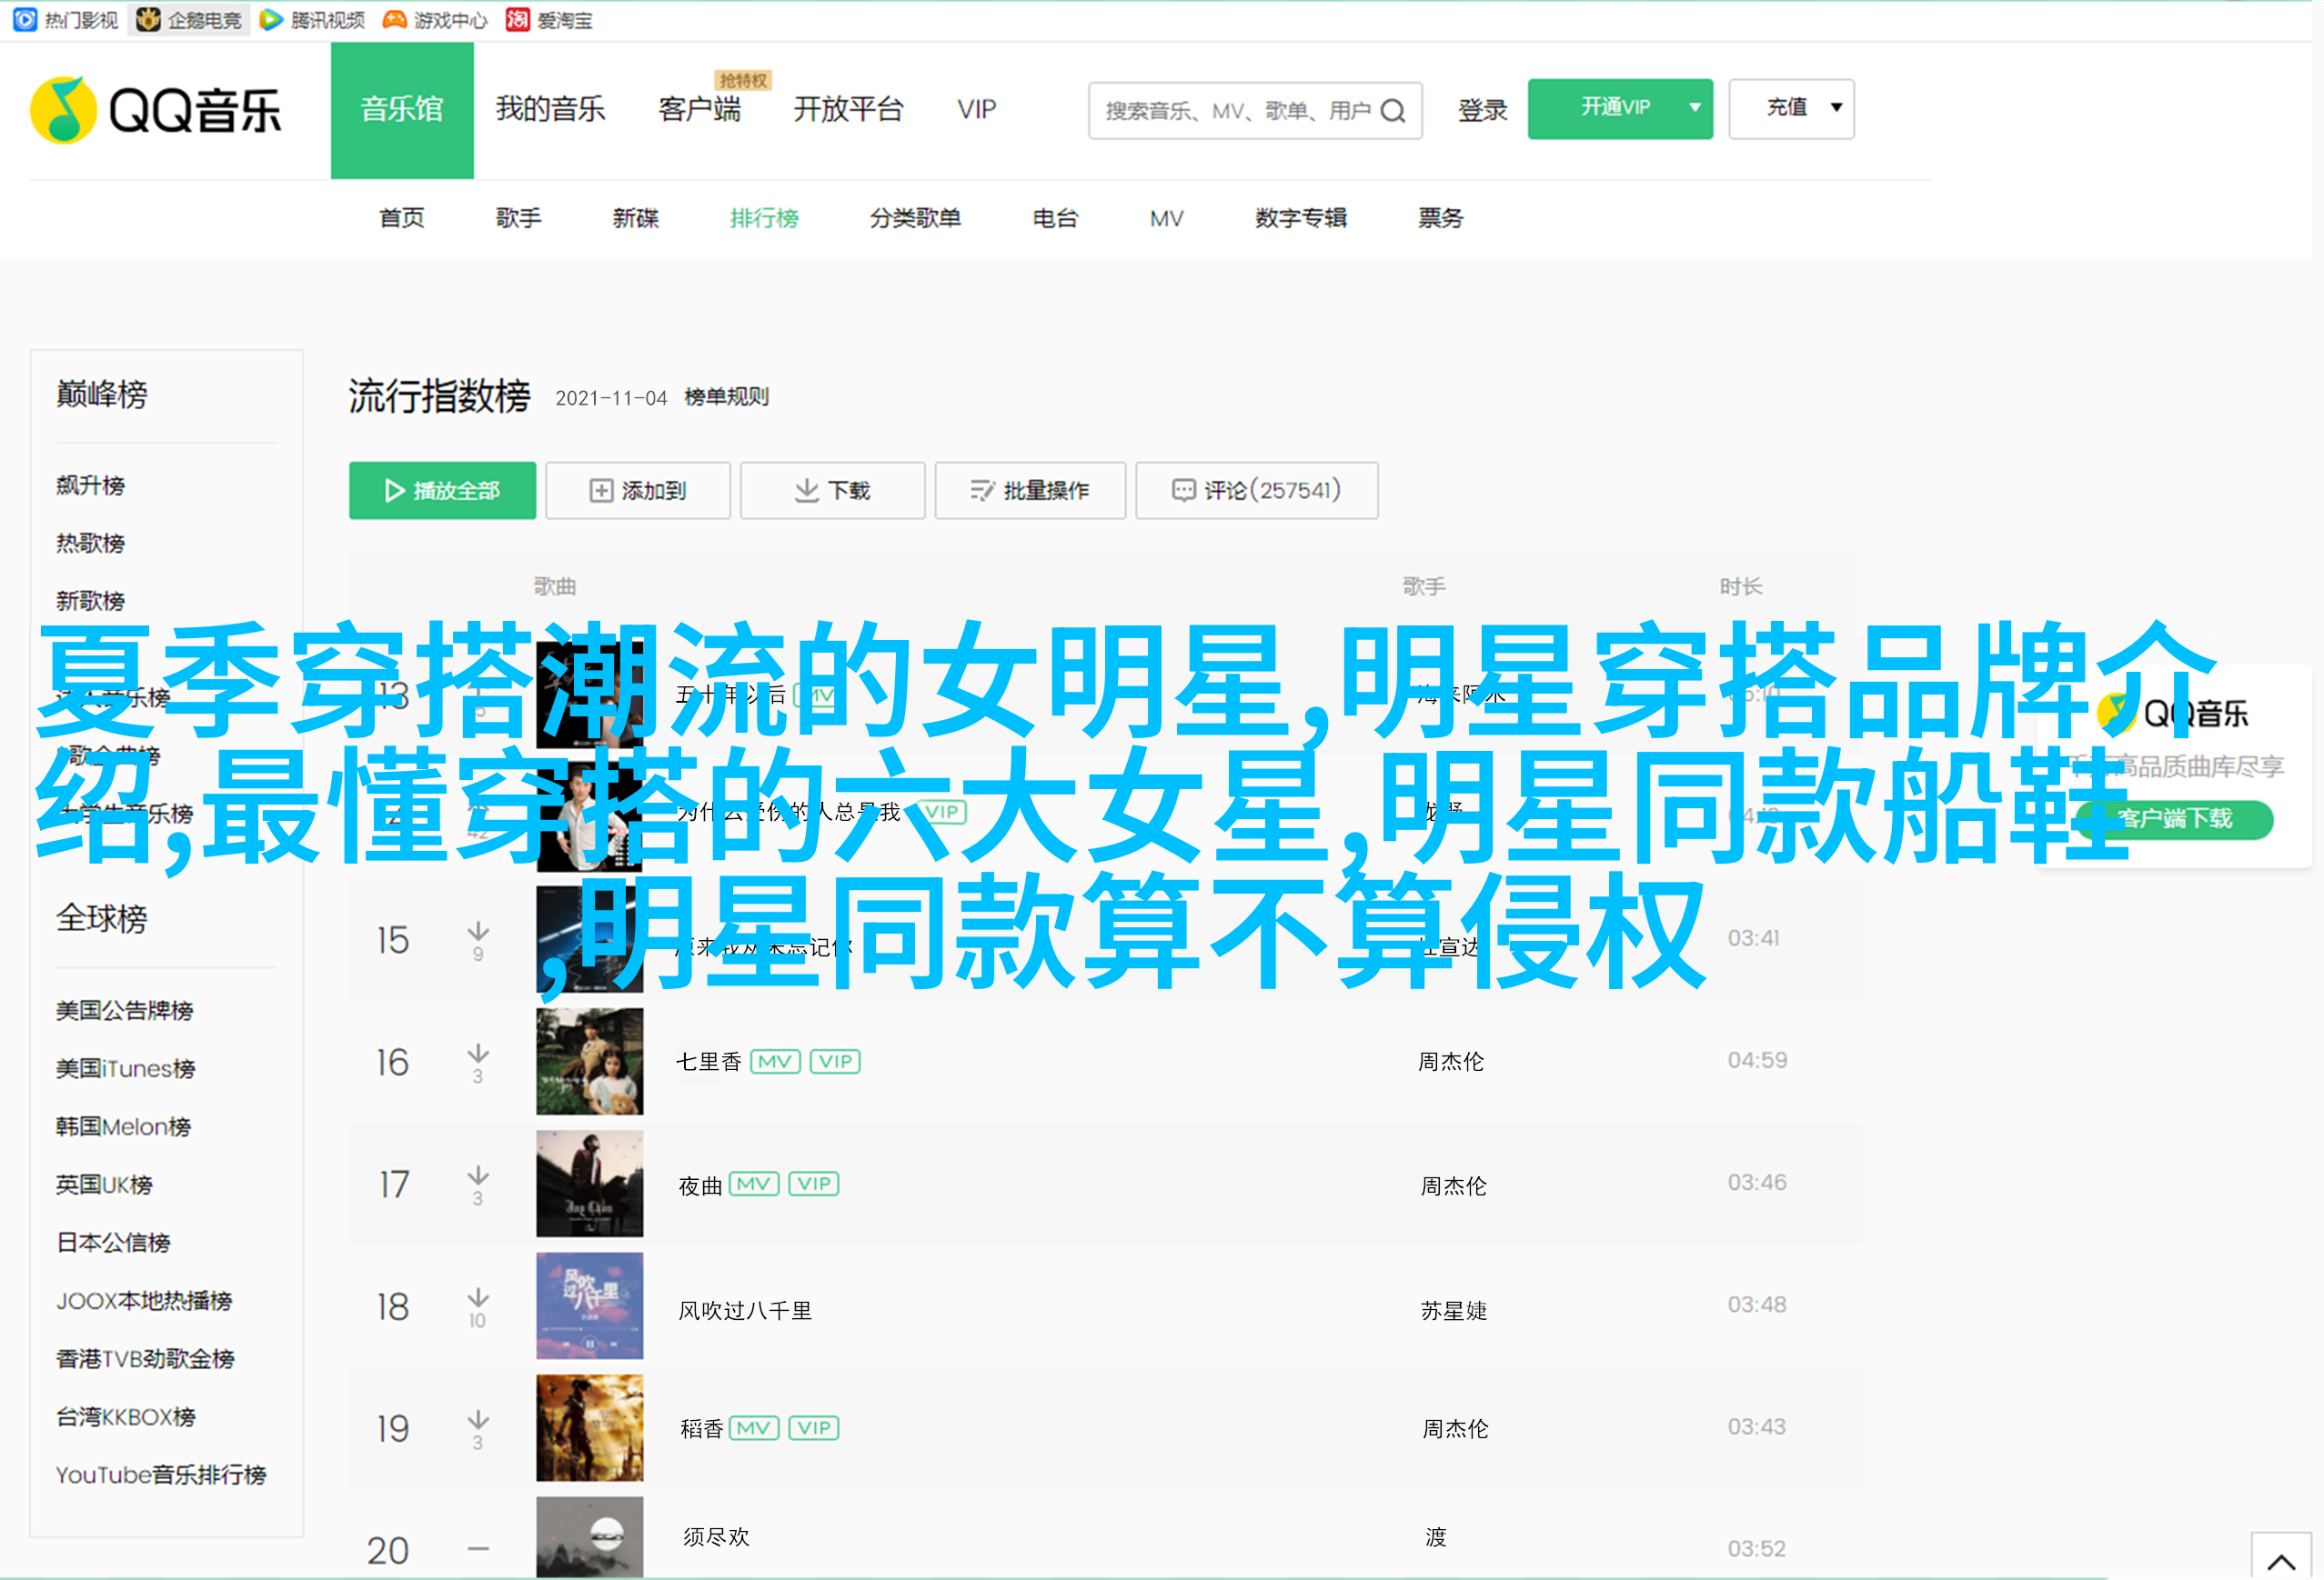The width and height of the screenshot is (2324, 1580).
Task: Open 日本公信榜 chart
Action: click(x=113, y=1244)
